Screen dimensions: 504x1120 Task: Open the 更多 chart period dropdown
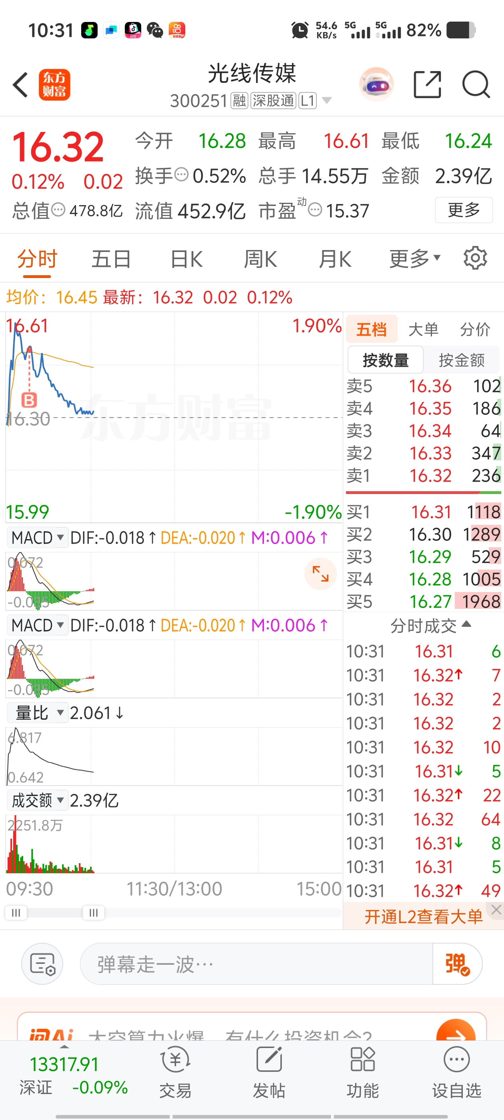pos(415,259)
